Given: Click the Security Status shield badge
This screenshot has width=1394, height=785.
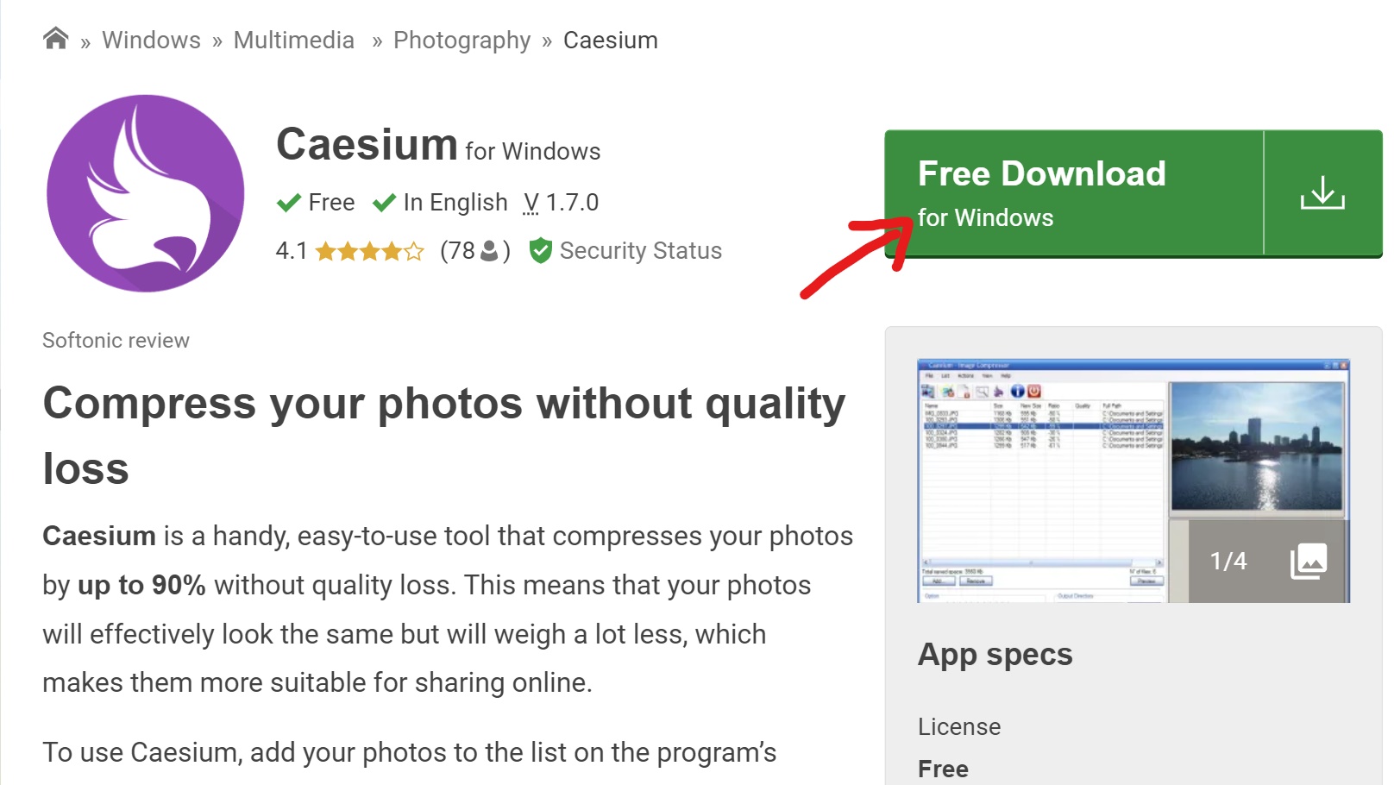Looking at the screenshot, I should 541,251.
